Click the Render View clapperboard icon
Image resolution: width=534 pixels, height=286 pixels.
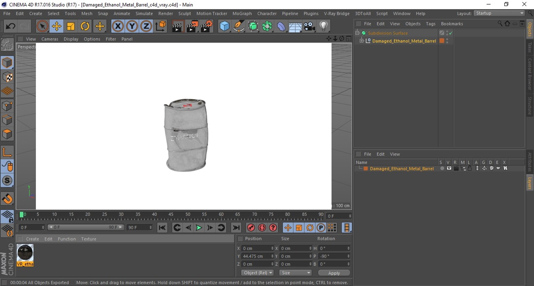[177, 26]
